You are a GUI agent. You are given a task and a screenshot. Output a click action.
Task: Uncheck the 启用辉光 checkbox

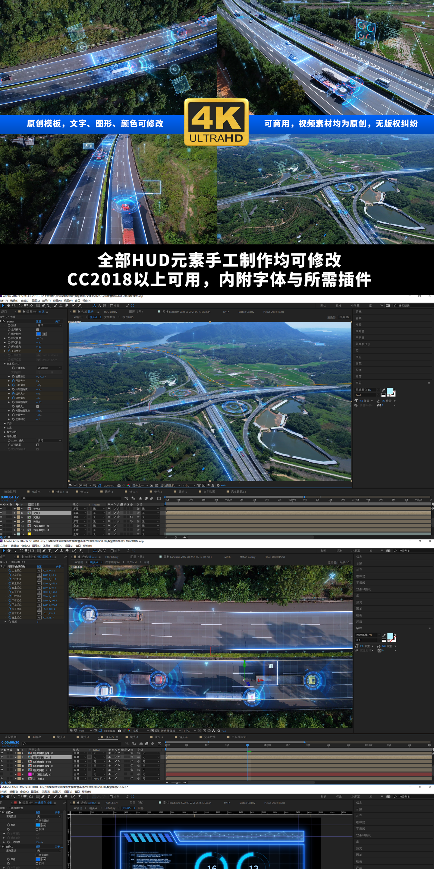pyautogui.click(x=37, y=330)
